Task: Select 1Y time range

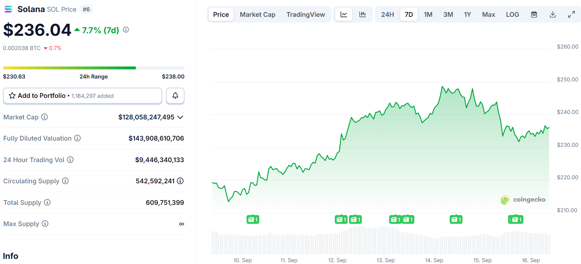Action: [468, 15]
